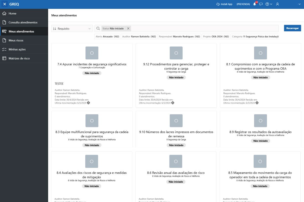Screen dimensions: 304x202
Task: Select thumbnail of card 9.12 Procedimentos
Action: click(x=176, y=53)
